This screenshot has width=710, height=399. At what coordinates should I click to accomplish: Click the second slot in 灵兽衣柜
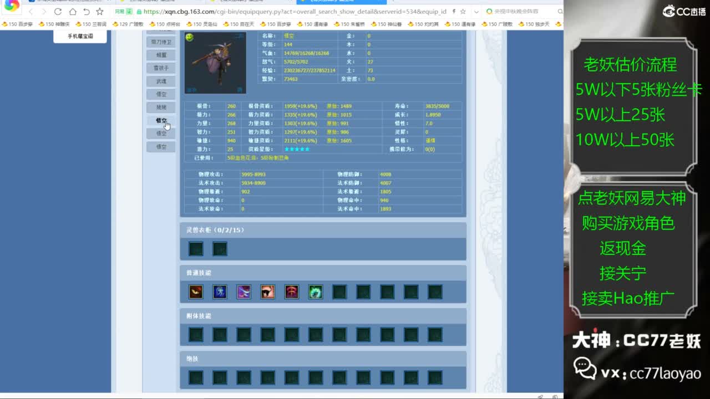coord(220,249)
